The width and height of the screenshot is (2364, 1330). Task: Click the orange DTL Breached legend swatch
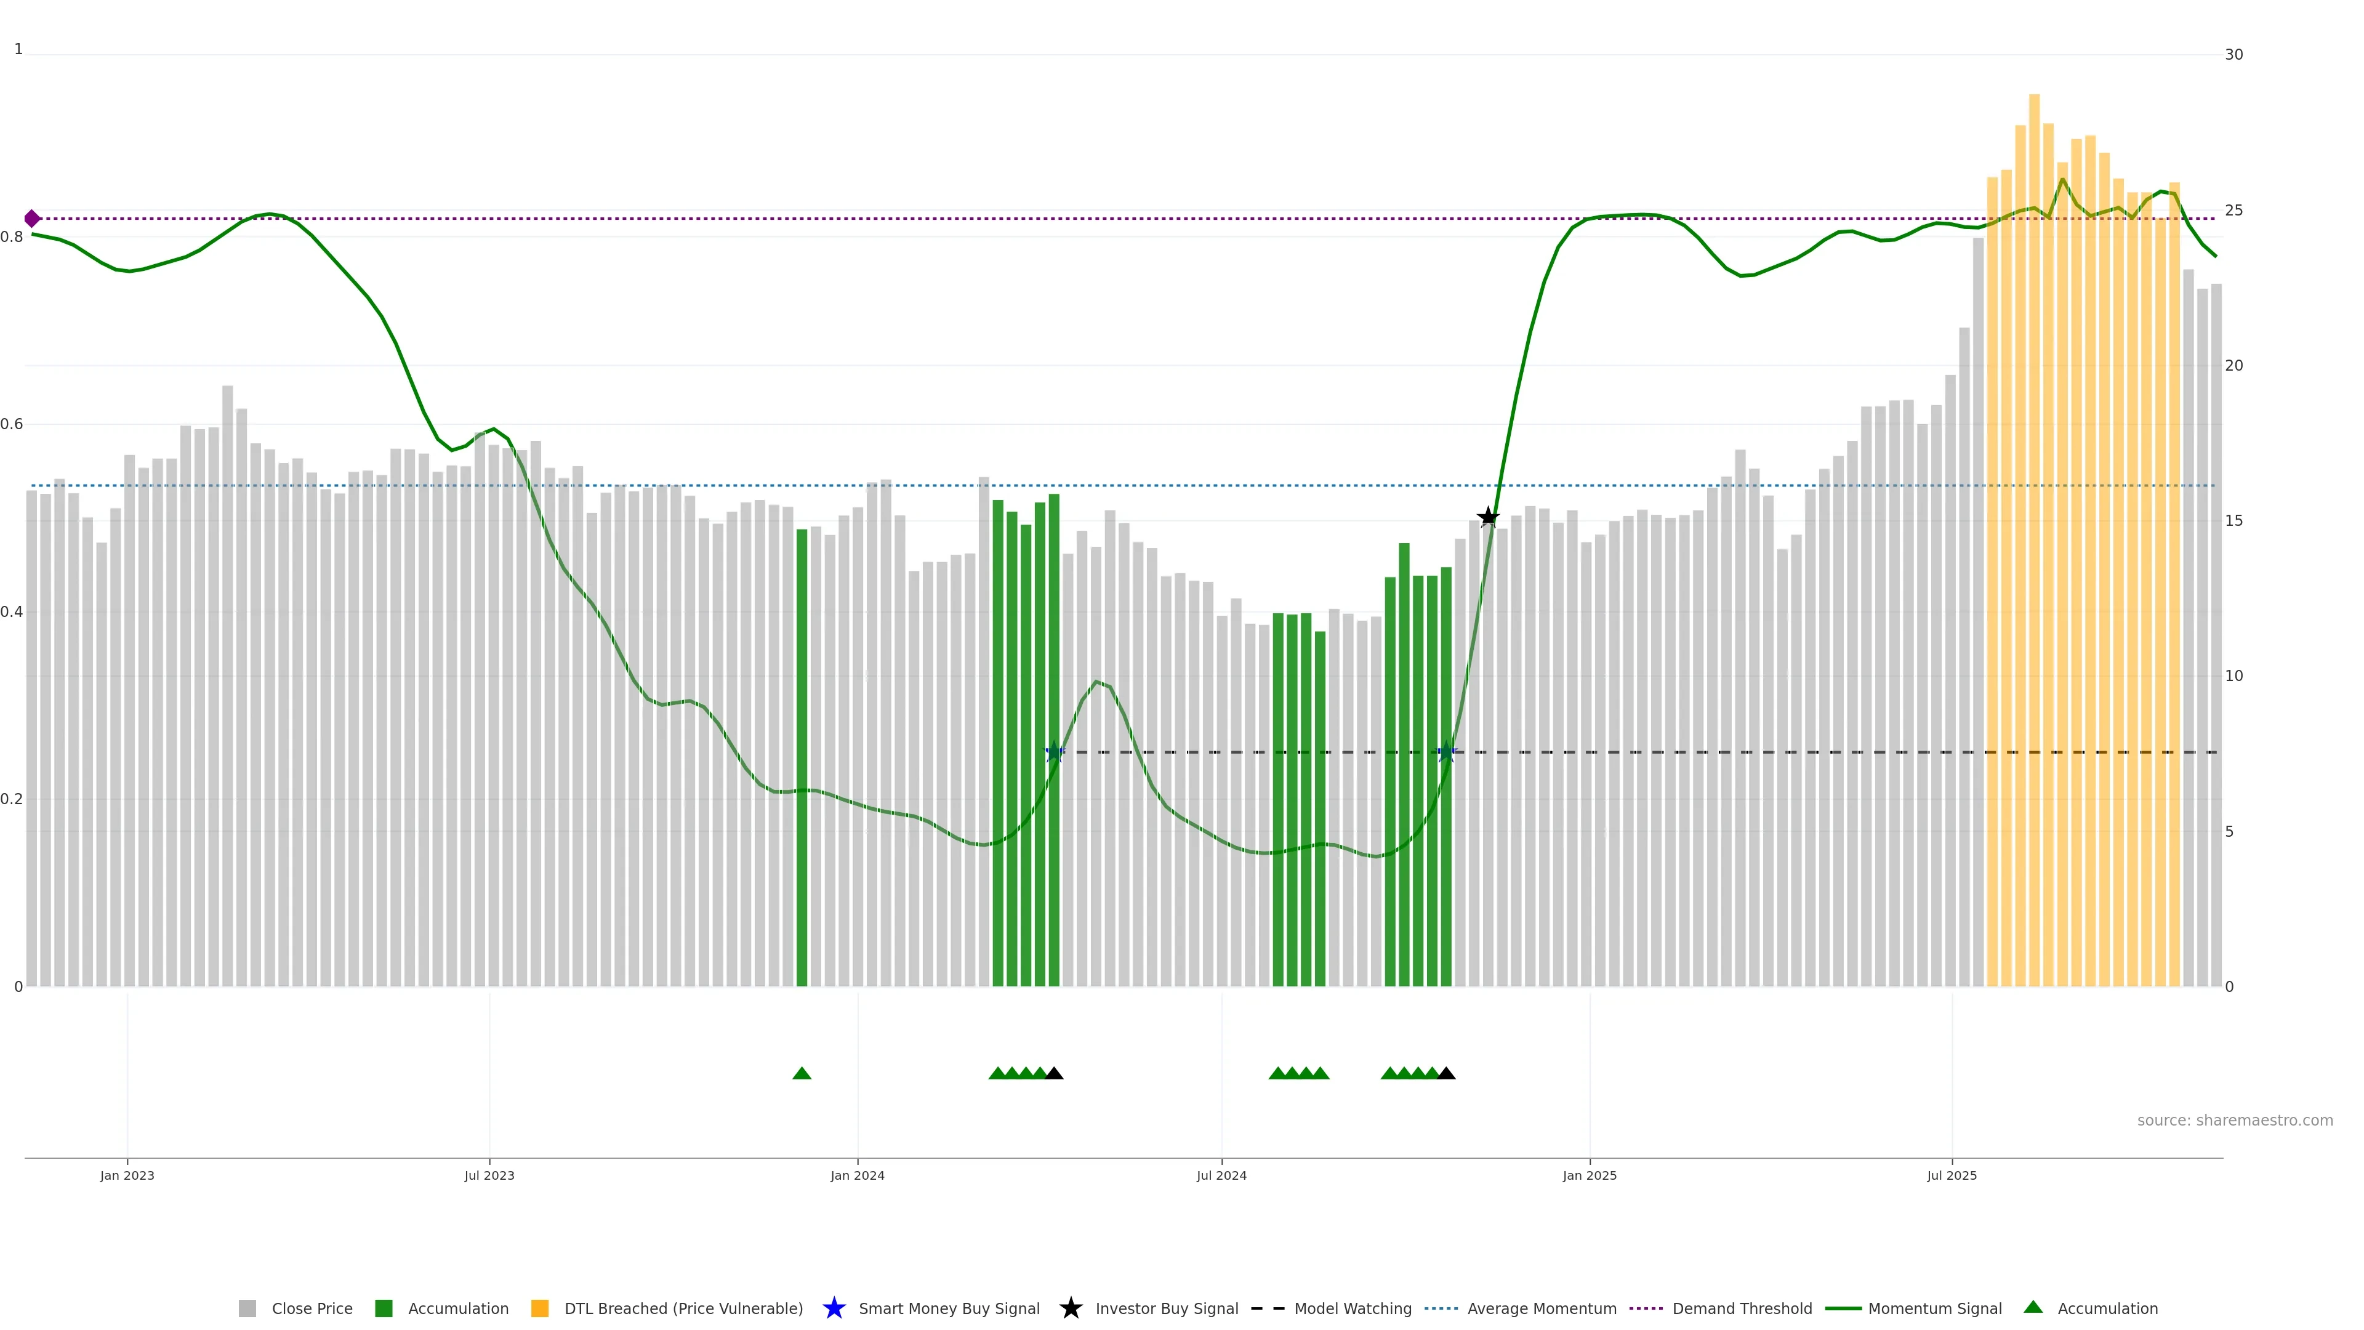[x=540, y=1308]
